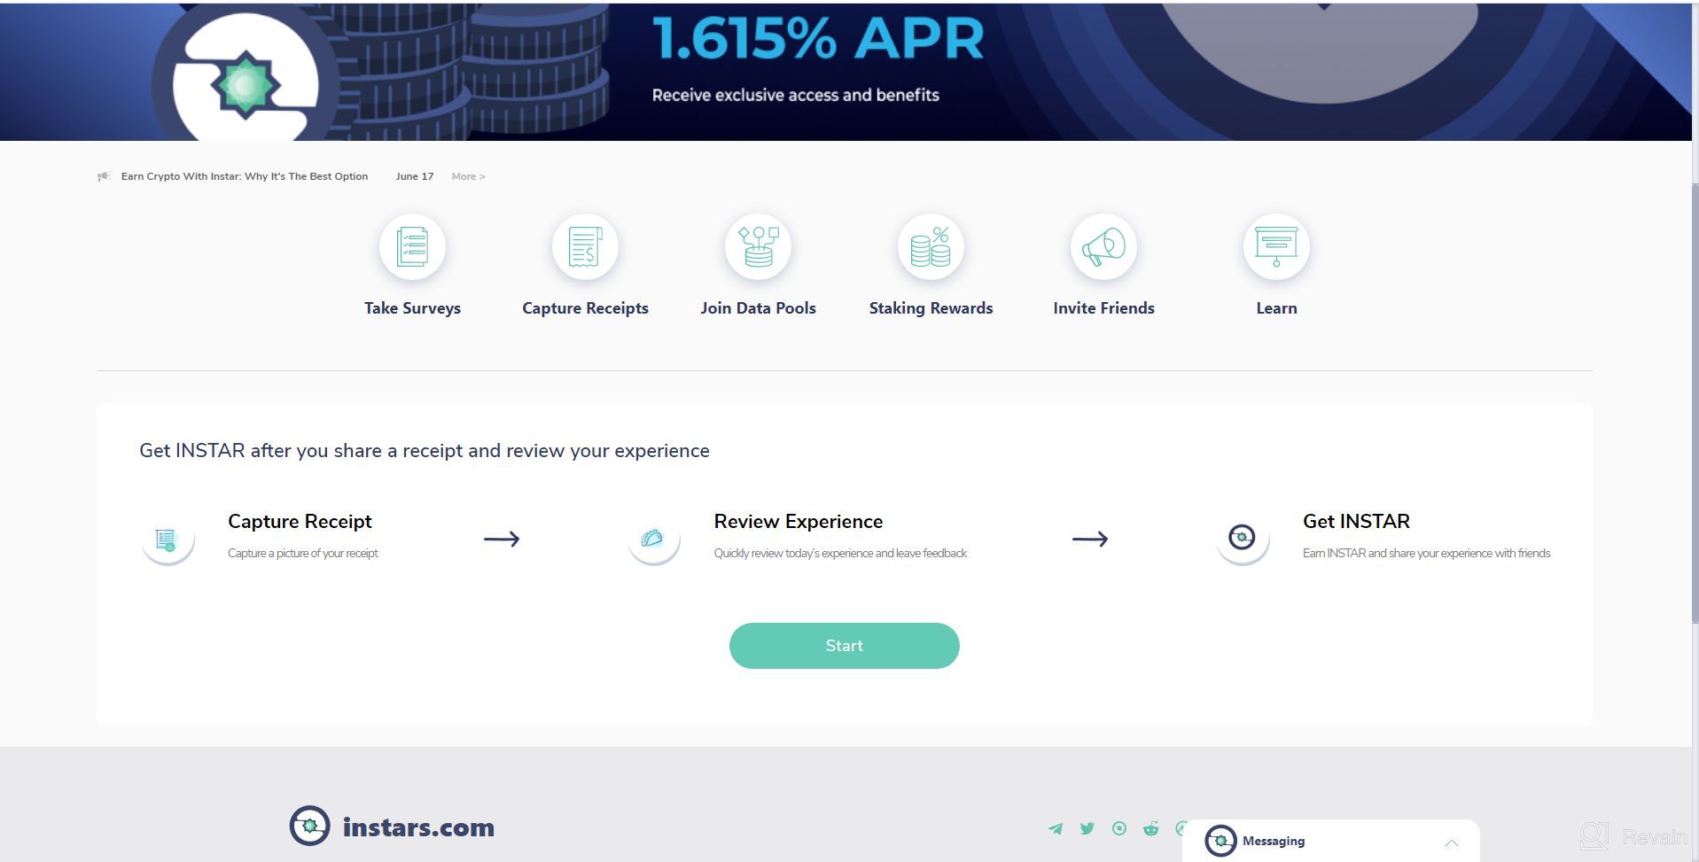This screenshot has width=1699, height=862.
Task: Click the Earn INSTAR and share description
Action: [1426, 553]
